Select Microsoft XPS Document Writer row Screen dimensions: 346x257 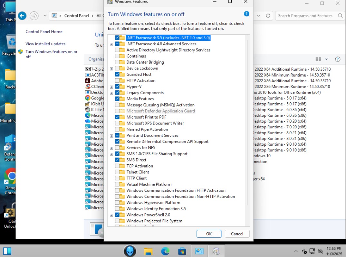pyautogui.click(x=155, y=123)
